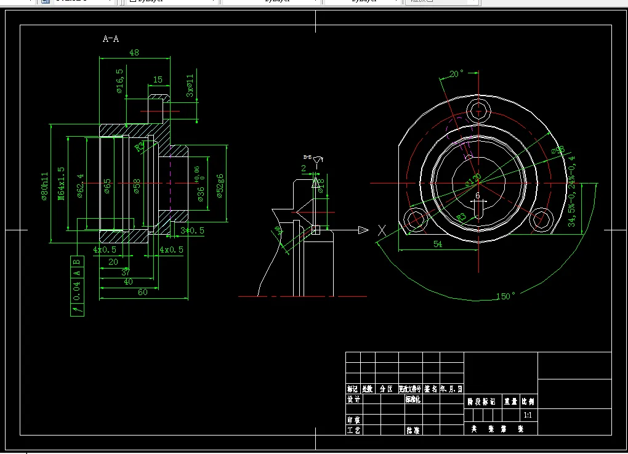Image resolution: width=628 pixels, height=454 pixels.
Task: Select the "150°" arc angle dimension
Action: pyautogui.click(x=506, y=296)
